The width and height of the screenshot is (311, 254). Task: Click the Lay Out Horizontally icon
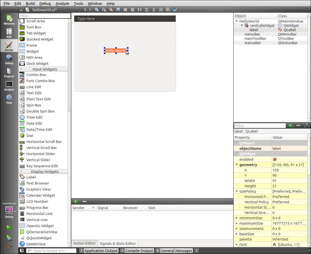125,10
